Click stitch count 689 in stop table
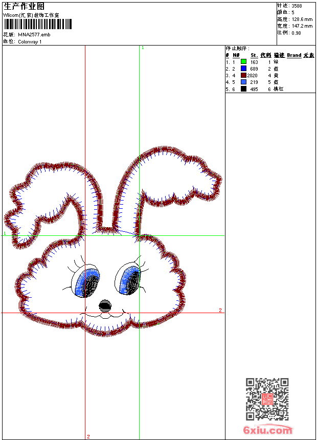The width and height of the screenshot is (317, 440). [x=254, y=69]
